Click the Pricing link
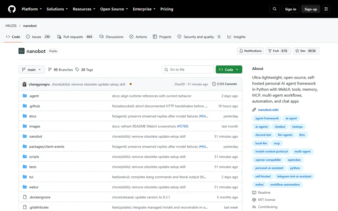This screenshot has height=211, width=338. [x=167, y=9]
